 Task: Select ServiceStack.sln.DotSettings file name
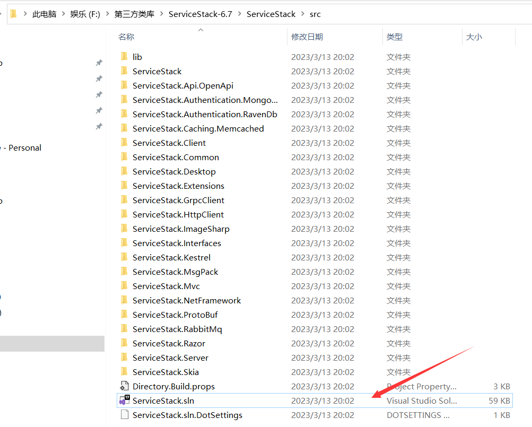[187, 415]
